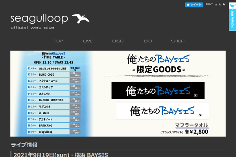This screenshot has height=157, width=236.
Task: Click the '2021年9月19日(sun)・横浜 BAYSIS' heading
Action: pos(61,155)
